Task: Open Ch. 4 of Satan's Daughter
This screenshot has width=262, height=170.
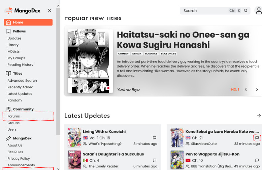Action: click(x=94, y=161)
